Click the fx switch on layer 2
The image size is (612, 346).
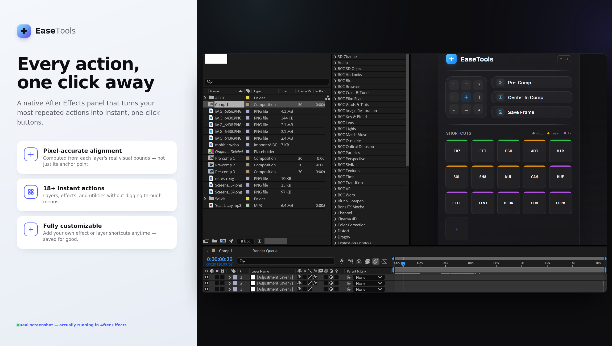(x=315, y=283)
